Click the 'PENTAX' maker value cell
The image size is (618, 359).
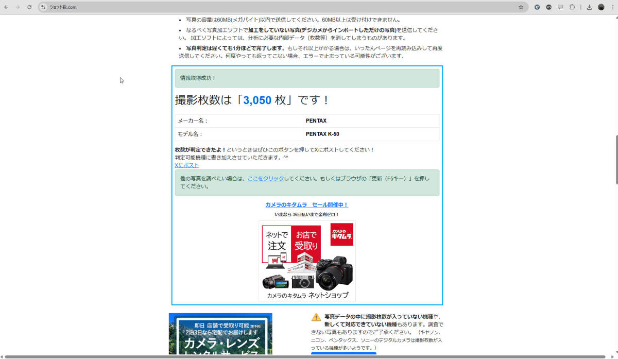click(371, 121)
